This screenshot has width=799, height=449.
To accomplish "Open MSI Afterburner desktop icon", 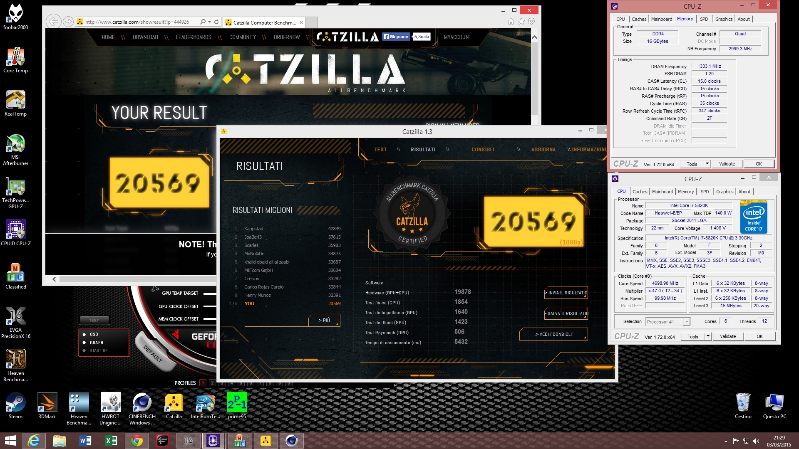I will pyautogui.click(x=16, y=150).
